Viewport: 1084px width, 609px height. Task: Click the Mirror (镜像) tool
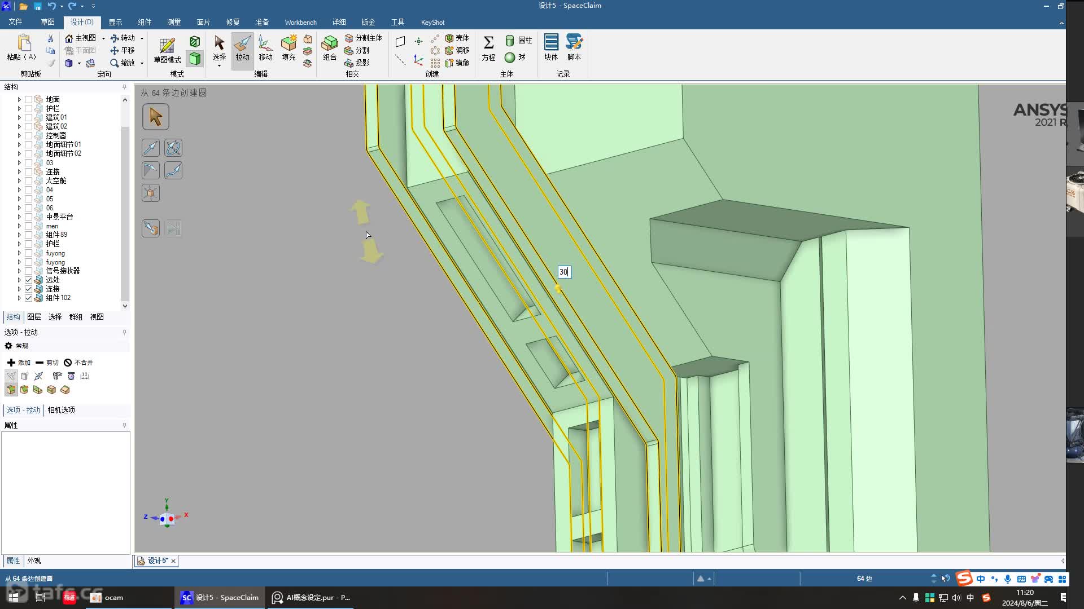[457, 63]
